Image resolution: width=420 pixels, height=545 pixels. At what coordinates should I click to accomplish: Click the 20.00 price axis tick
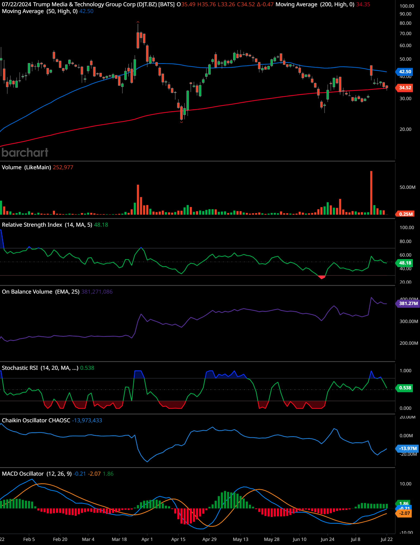coord(405,129)
